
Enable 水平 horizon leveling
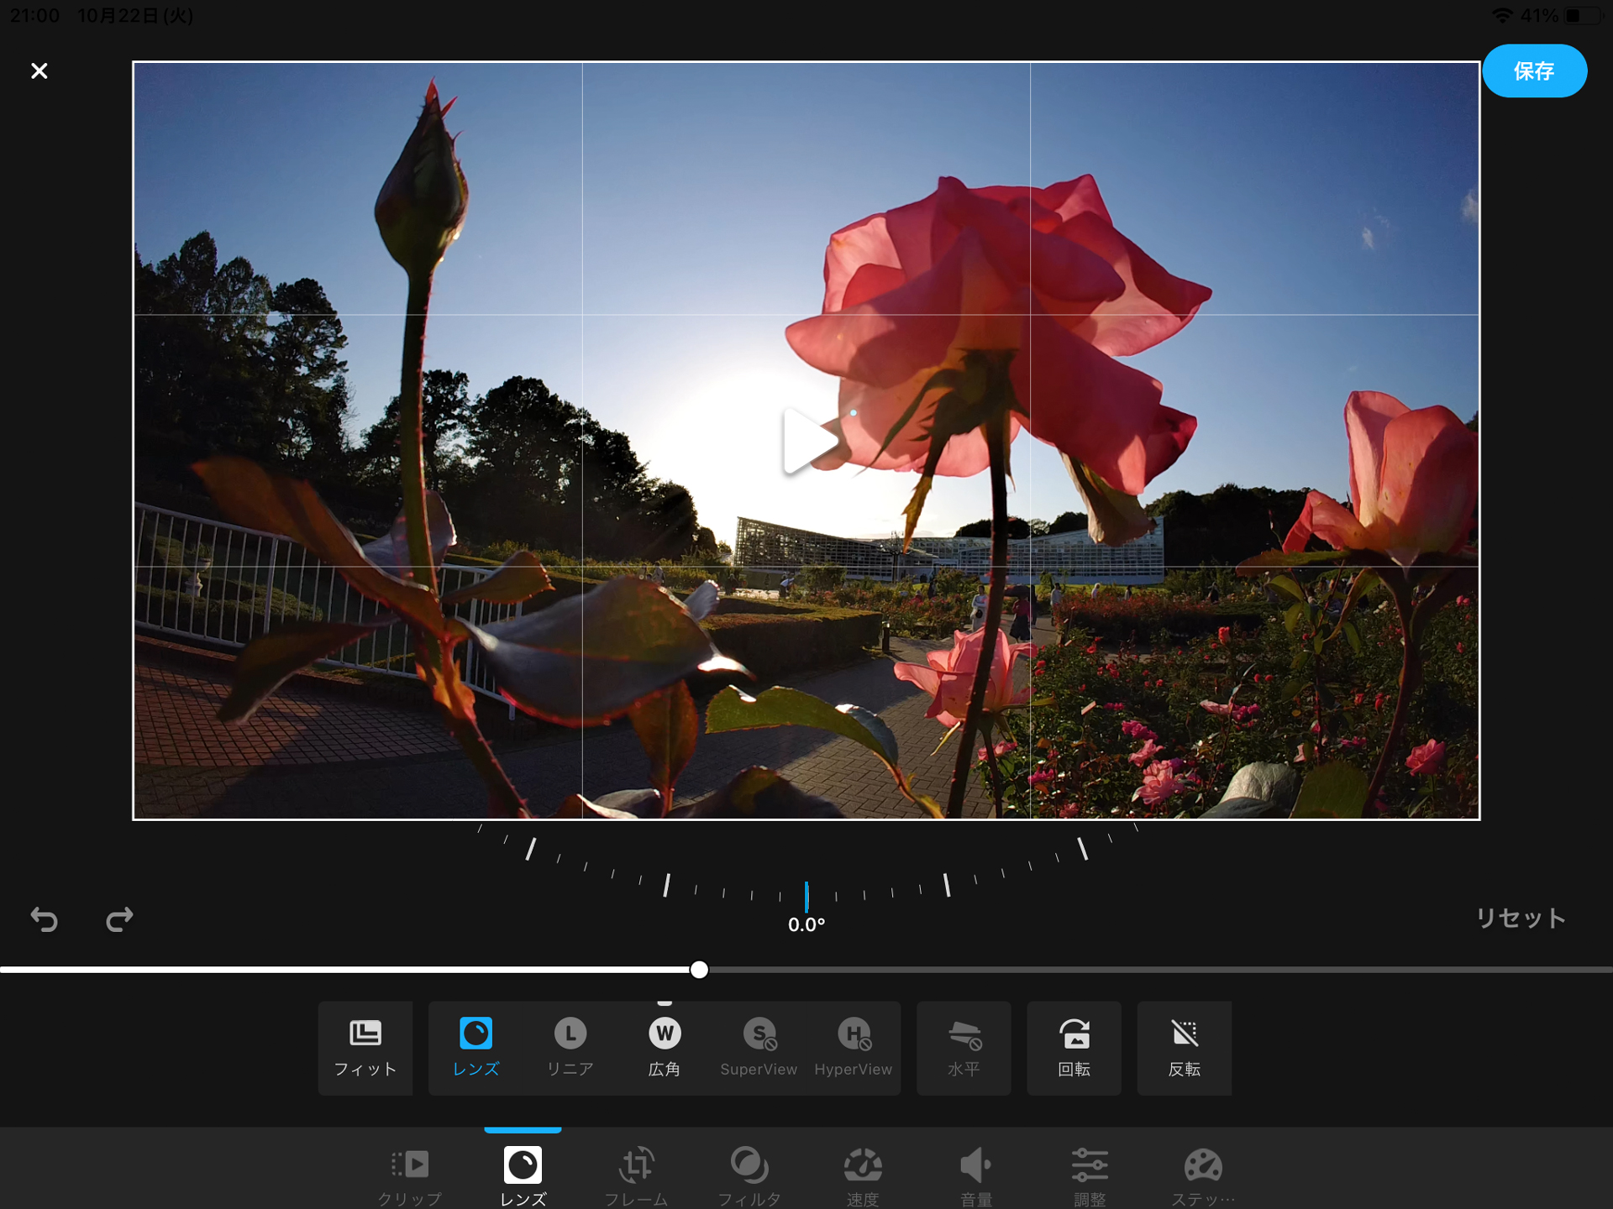(x=963, y=1047)
